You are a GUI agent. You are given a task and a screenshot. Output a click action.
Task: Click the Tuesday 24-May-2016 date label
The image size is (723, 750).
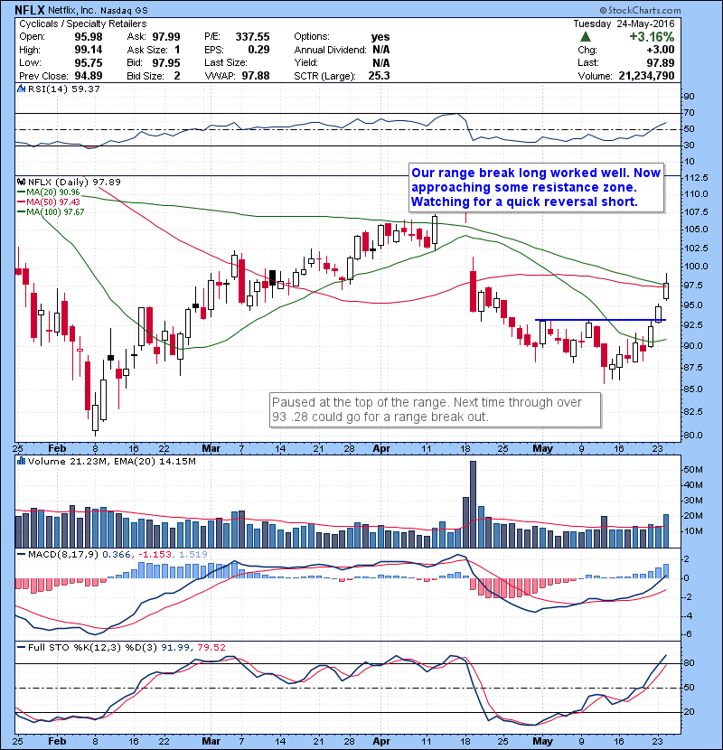[x=624, y=23]
